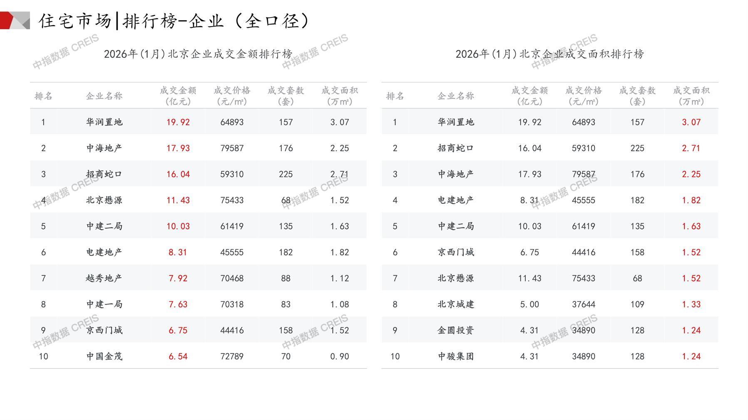Select the red 7.92 transaction amount
Screen dimensions: 748x420
[178, 278]
